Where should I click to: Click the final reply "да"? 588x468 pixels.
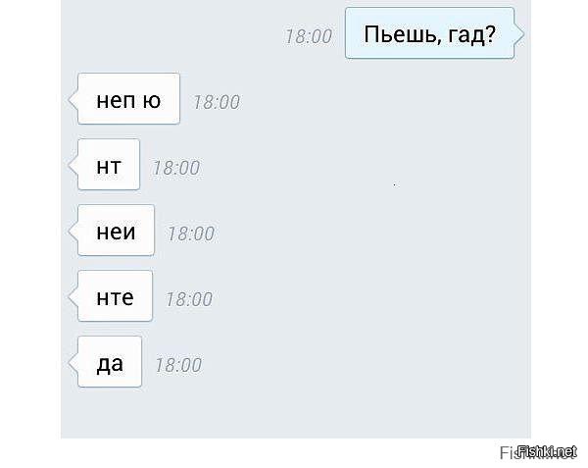(x=110, y=361)
